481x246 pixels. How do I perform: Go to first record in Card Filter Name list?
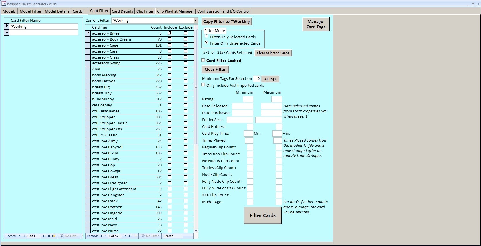click(19, 236)
